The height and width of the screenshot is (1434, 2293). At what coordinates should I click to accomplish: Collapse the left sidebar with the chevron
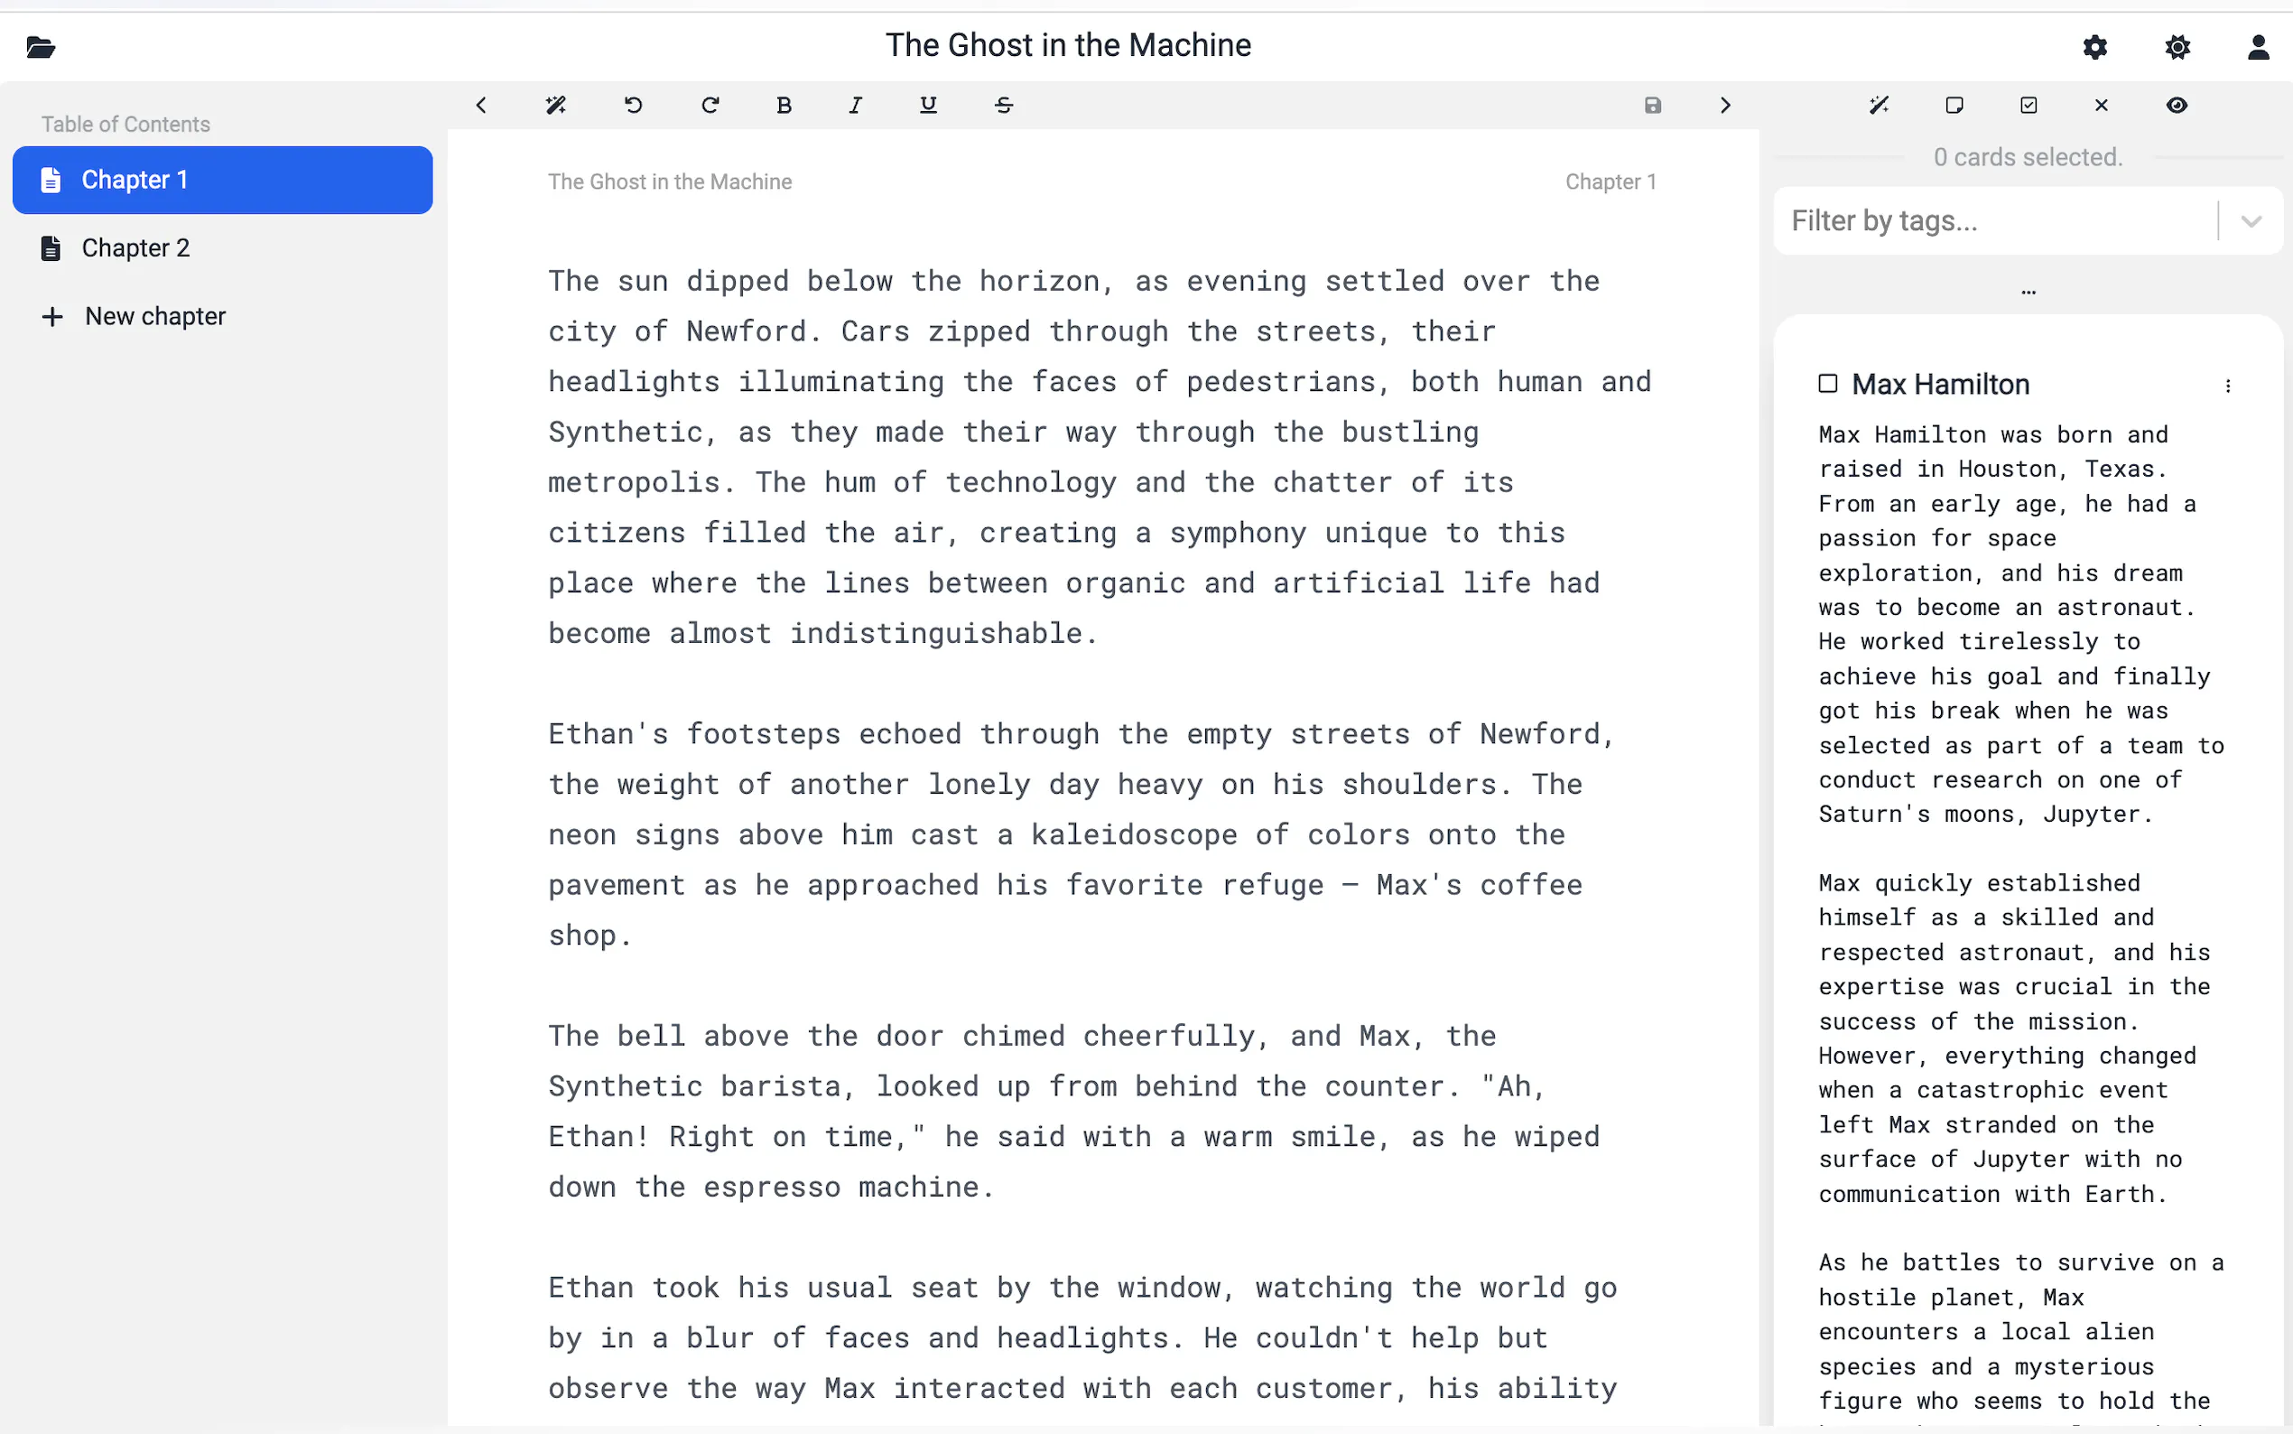coord(481,106)
